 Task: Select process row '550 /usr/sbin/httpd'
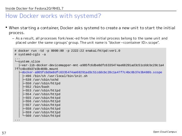click(42, 83)
